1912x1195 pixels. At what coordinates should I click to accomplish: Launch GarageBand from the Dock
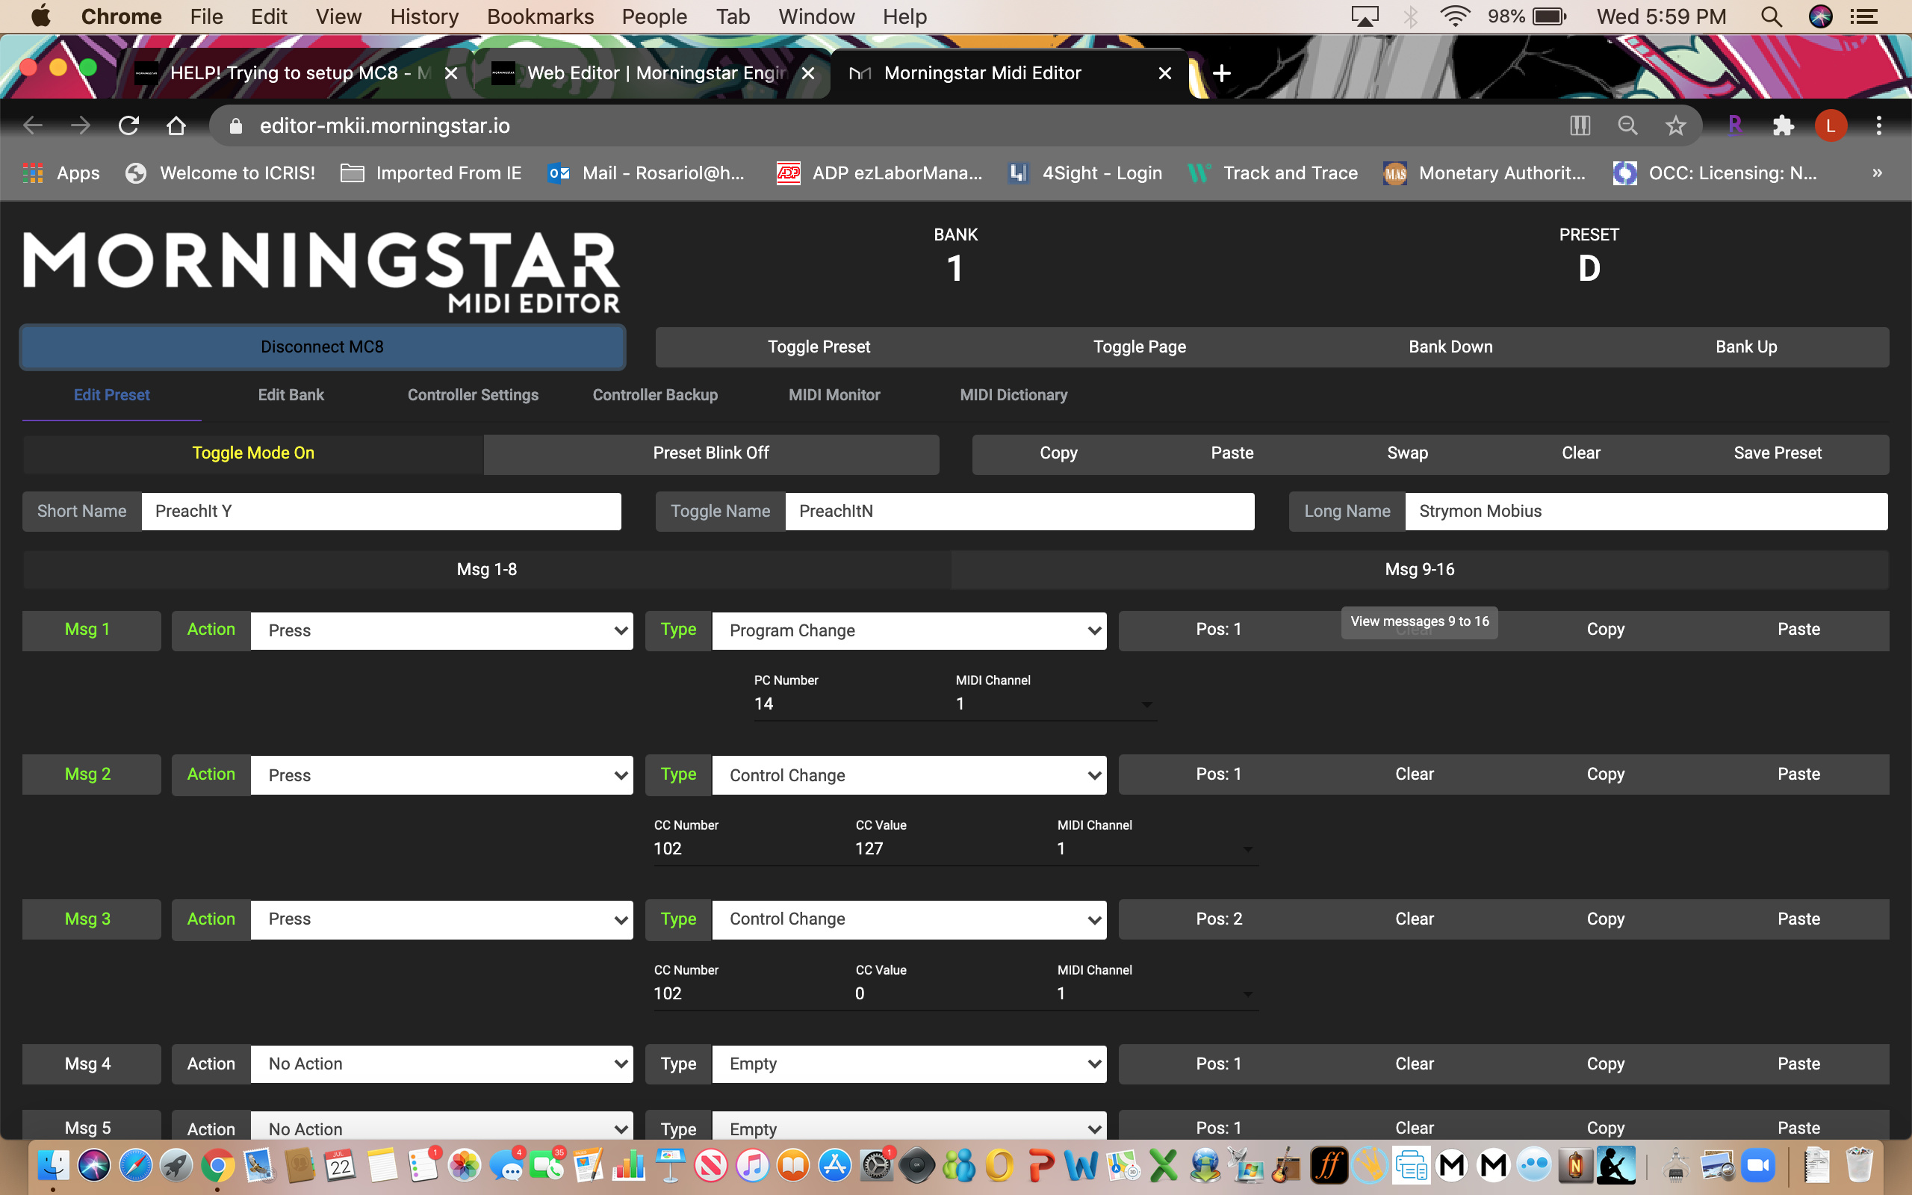[x=1288, y=1166]
